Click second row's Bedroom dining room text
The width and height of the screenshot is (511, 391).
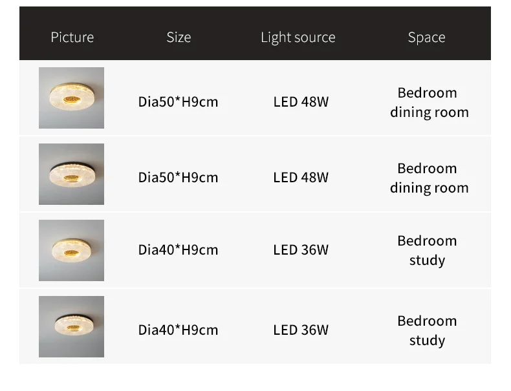(428, 178)
